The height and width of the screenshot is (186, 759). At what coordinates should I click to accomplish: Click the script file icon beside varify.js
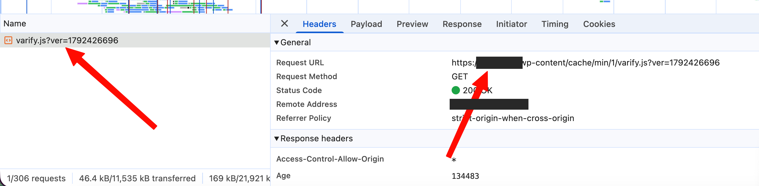pyautogui.click(x=8, y=40)
